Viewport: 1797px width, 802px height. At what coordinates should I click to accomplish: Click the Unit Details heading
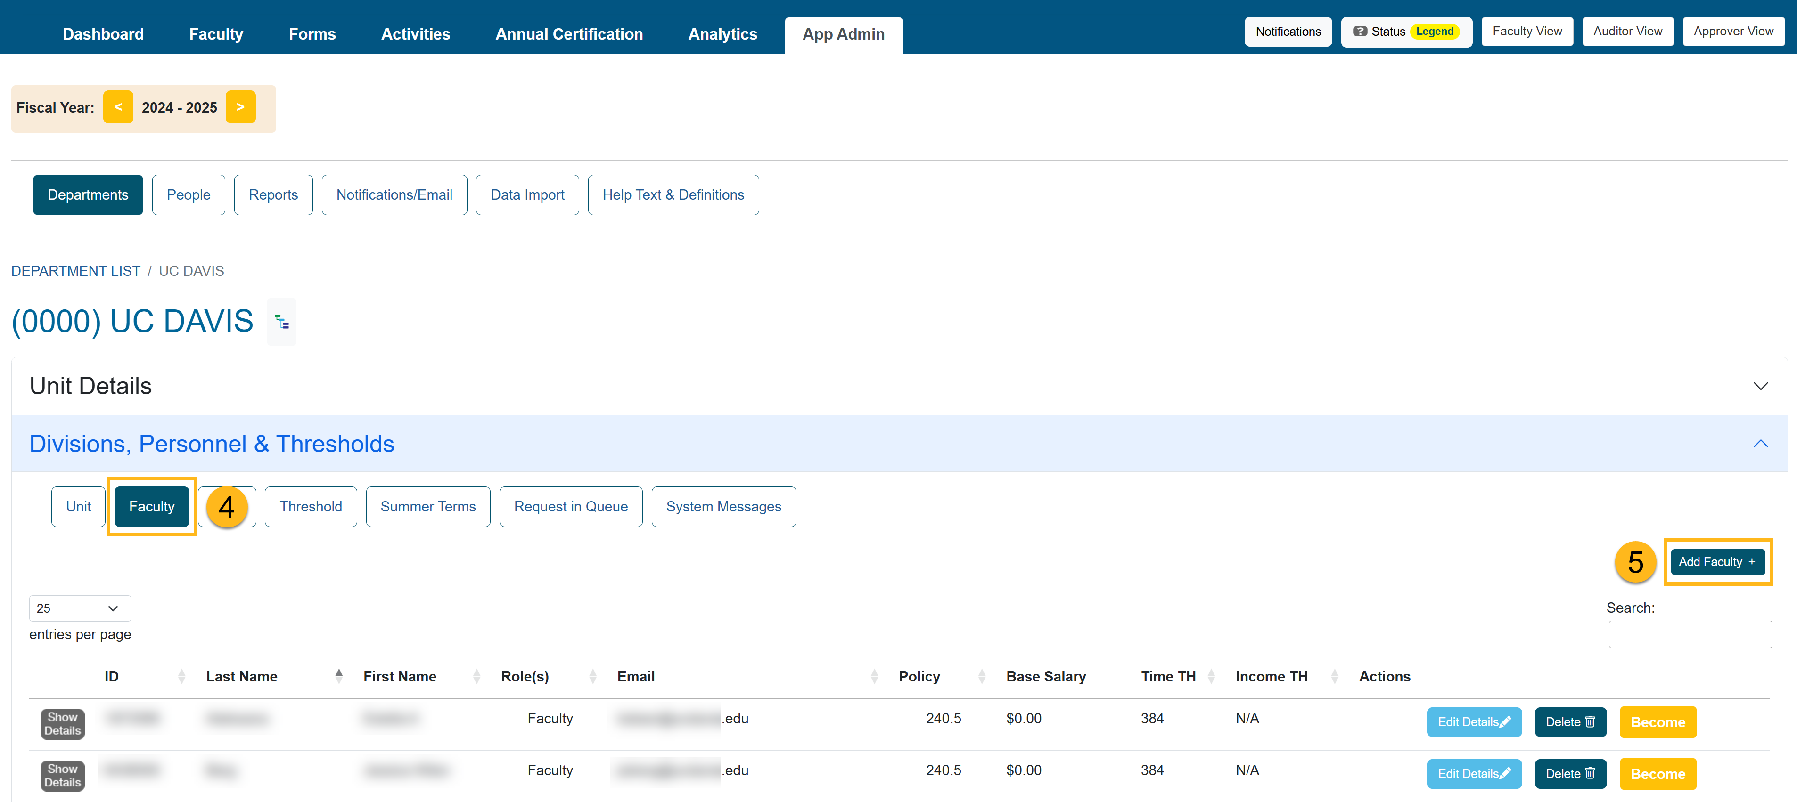(90, 386)
